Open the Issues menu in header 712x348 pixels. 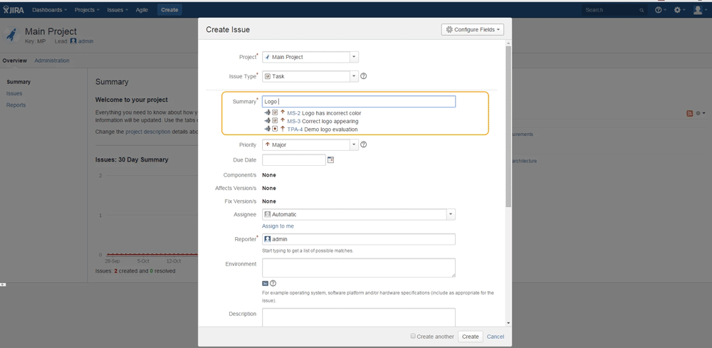pos(117,9)
